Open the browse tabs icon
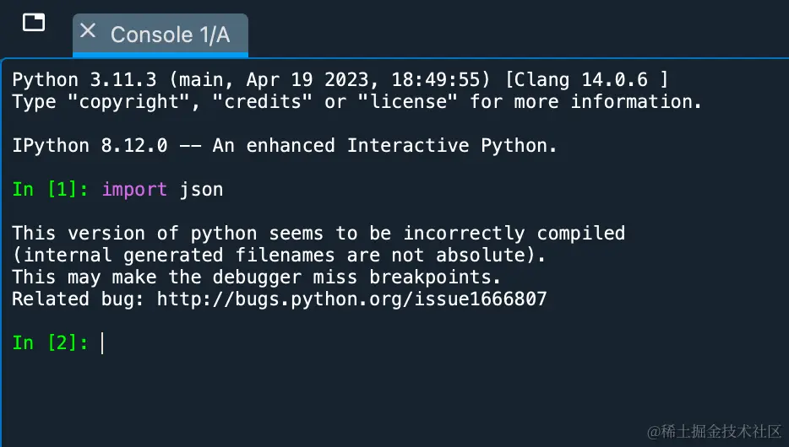The width and height of the screenshot is (789, 447). coord(34,23)
